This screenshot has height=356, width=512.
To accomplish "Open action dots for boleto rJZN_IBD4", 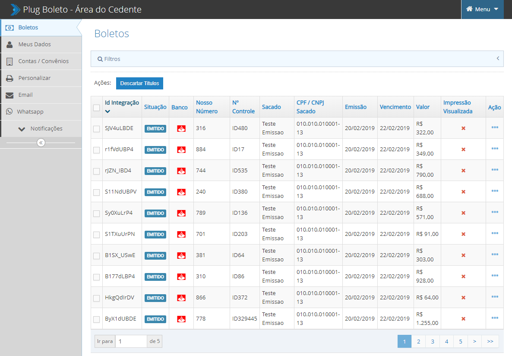I will [x=495, y=170].
